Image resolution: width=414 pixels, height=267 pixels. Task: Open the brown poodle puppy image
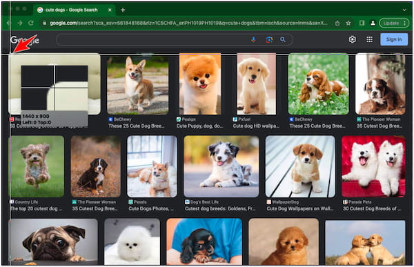point(284,241)
